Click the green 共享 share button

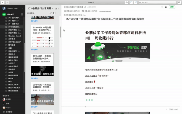point(172,7)
